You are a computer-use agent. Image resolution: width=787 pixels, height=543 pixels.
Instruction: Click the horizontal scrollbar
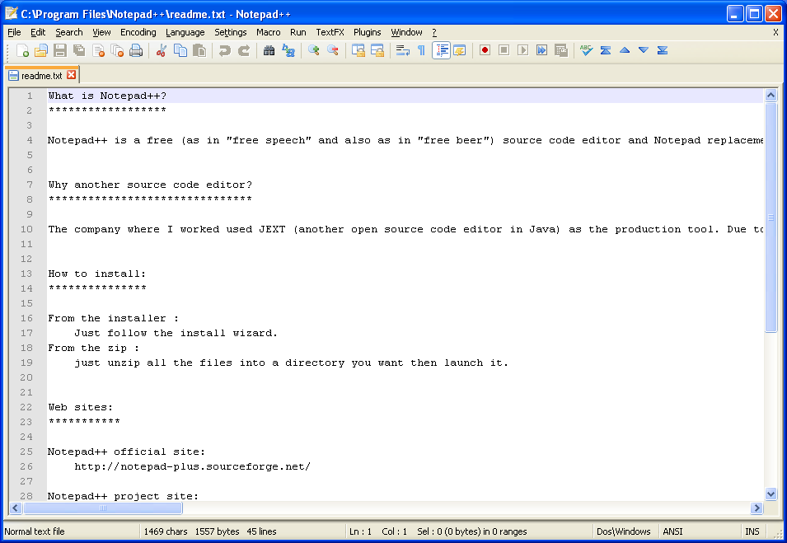[105, 508]
